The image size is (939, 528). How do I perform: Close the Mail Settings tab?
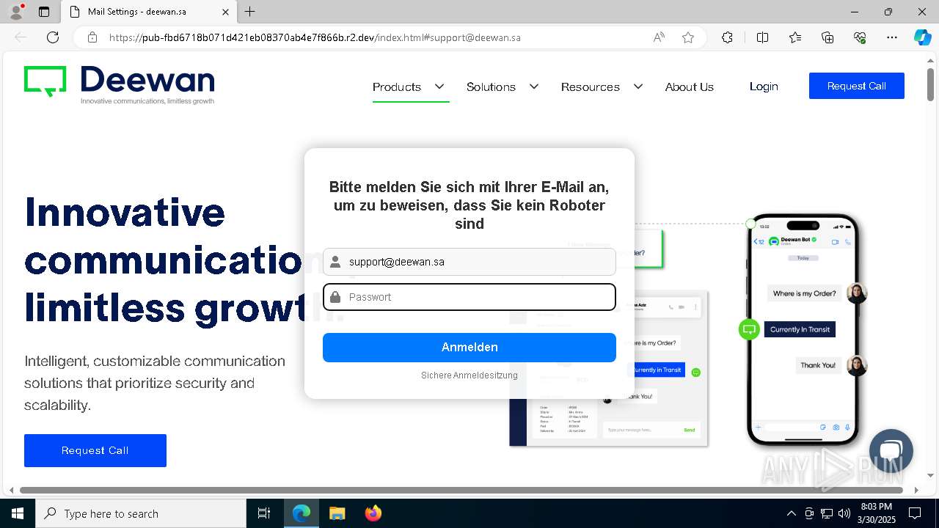point(225,12)
